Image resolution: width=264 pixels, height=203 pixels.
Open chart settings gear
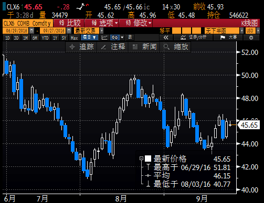[x=251, y=38]
